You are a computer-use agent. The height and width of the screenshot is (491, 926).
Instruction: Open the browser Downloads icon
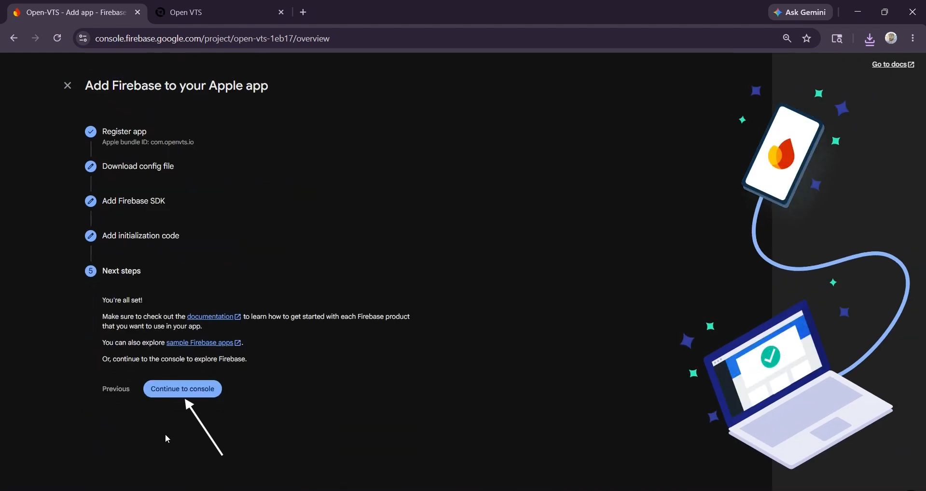[x=870, y=39]
